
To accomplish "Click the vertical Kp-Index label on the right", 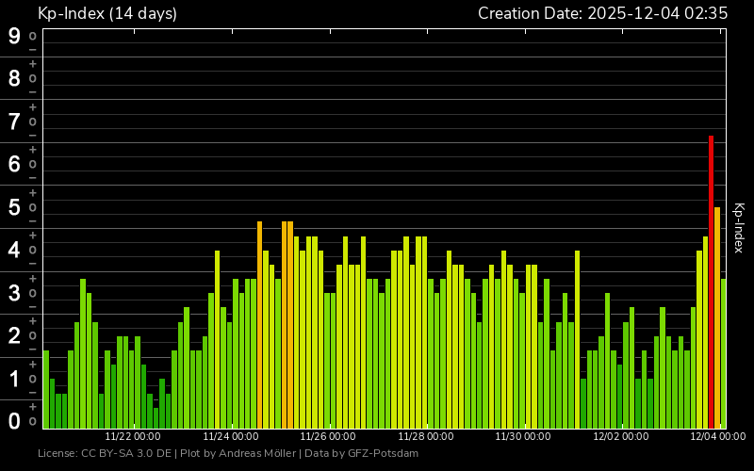I will [739, 228].
